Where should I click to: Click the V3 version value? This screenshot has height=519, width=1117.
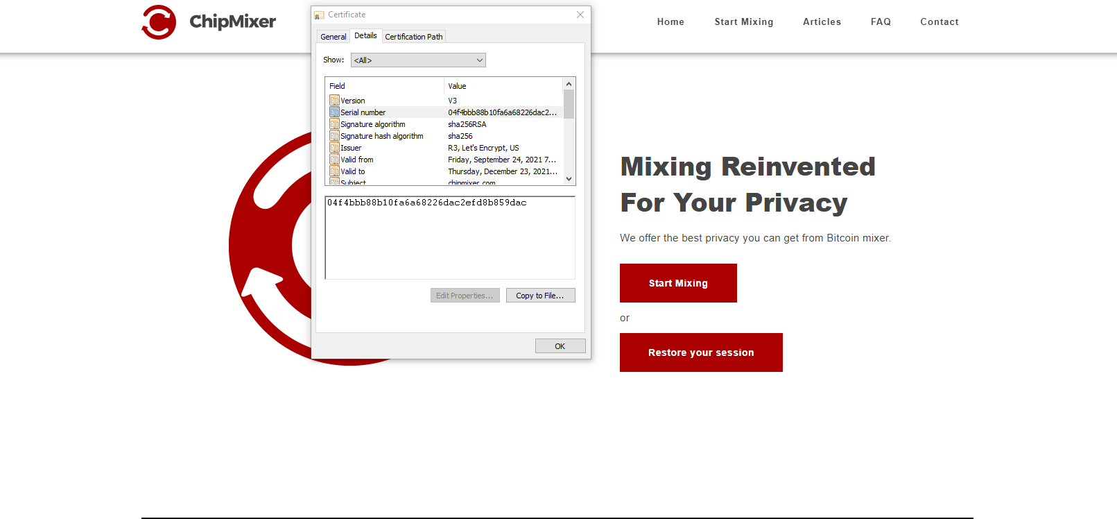453,101
